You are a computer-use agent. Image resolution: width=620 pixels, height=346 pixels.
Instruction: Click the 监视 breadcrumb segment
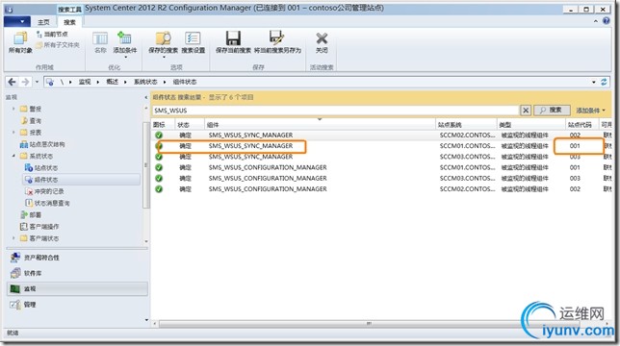click(85, 82)
